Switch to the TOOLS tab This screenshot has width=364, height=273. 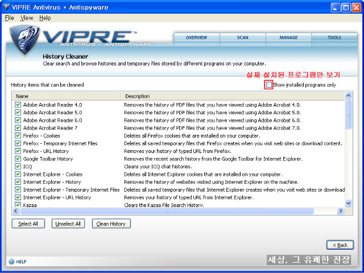(x=334, y=38)
